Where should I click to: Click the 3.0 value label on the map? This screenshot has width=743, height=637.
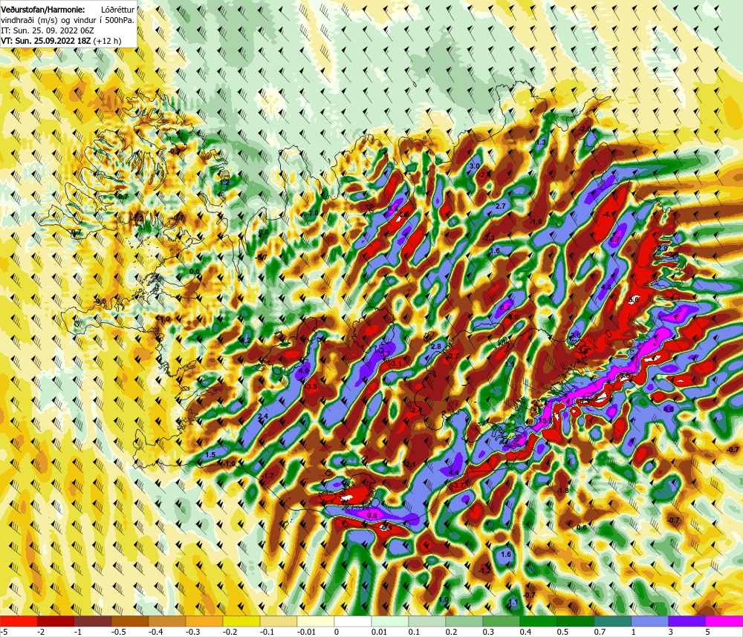pos(474,166)
